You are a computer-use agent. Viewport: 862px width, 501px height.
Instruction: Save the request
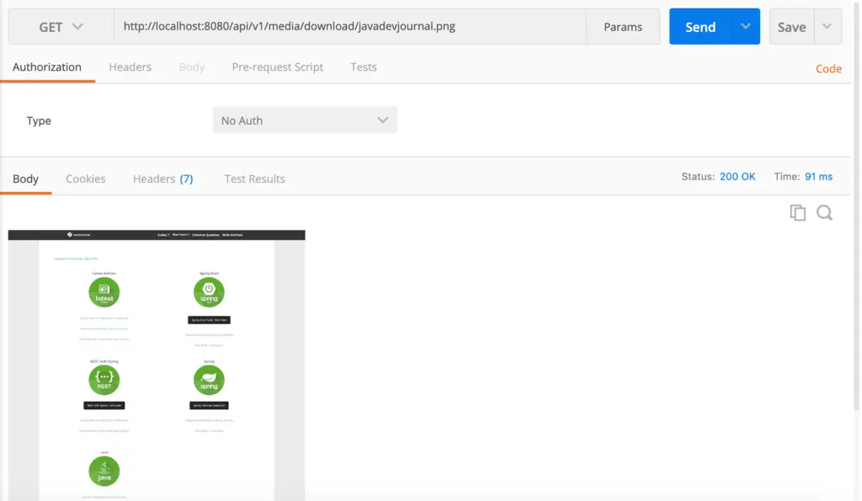791,26
